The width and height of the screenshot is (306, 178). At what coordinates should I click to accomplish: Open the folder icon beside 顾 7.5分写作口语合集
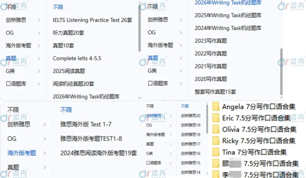tap(216, 163)
